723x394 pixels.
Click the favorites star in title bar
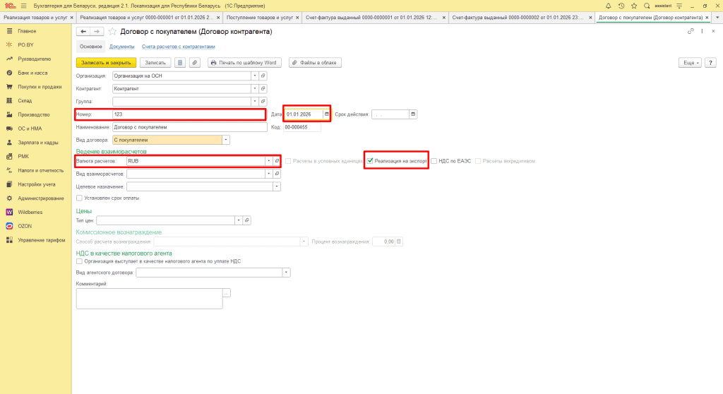pos(633,5)
